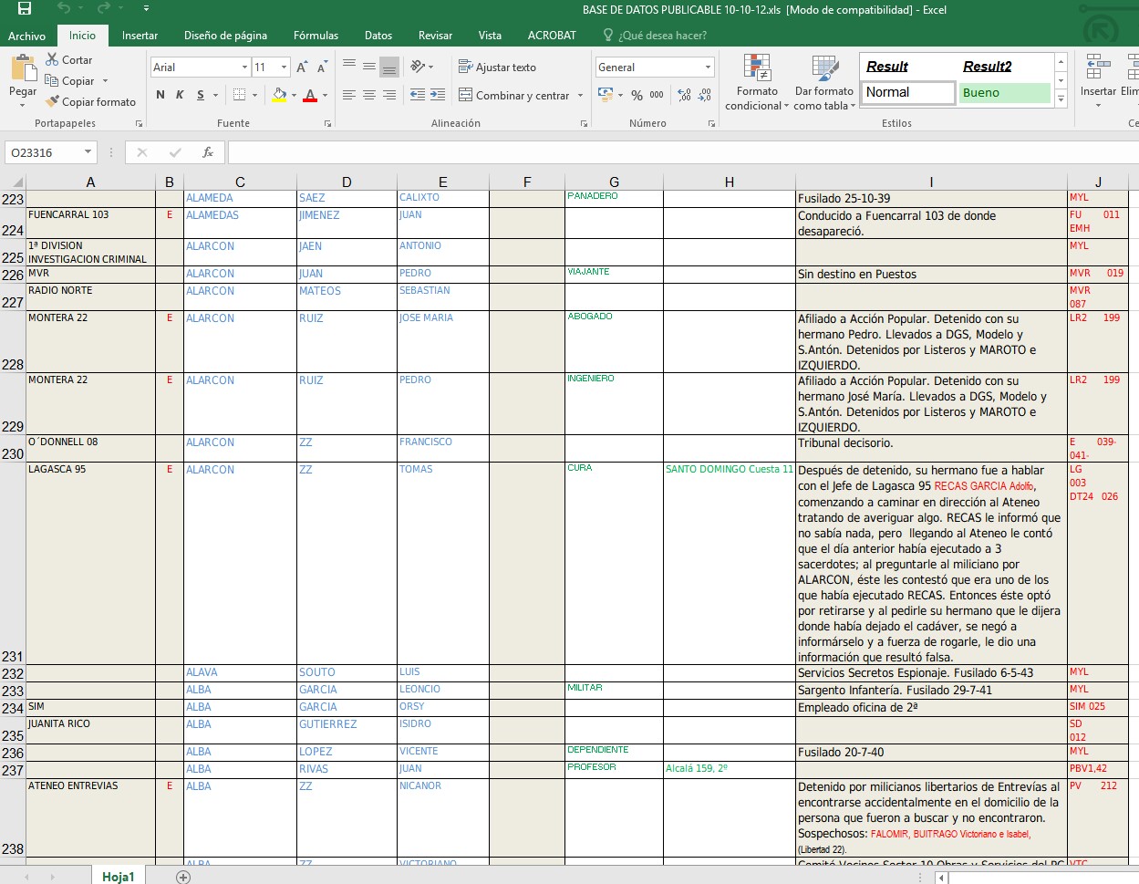Open the Arial font name dropdown
1139x884 pixels.
click(x=244, y=68)
